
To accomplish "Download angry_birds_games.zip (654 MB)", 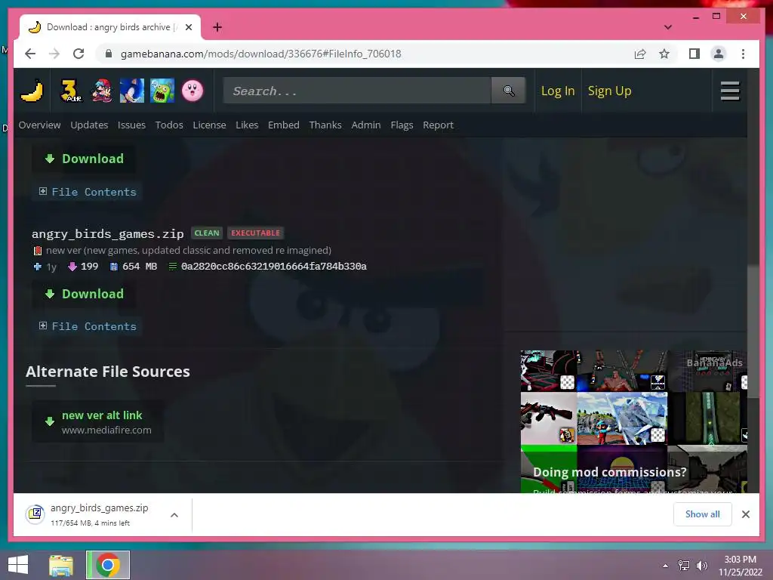I will [84, 294].
